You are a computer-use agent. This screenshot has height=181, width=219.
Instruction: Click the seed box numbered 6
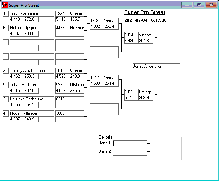(x=5, y=28)
